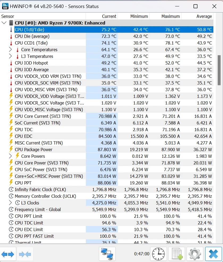
Task: Expand the L3 Temperatures group
Action: [x=10, y=56]
